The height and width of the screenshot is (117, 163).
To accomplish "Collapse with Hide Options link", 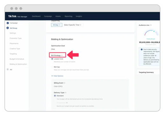I will (x=57, y=76).
